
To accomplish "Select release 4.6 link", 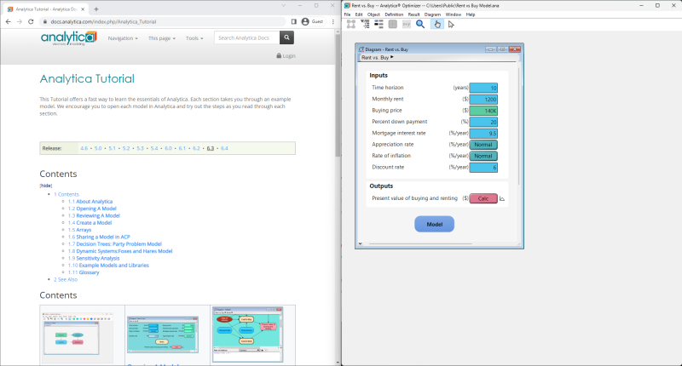I will pyautogui.click(x=84, y=148).
